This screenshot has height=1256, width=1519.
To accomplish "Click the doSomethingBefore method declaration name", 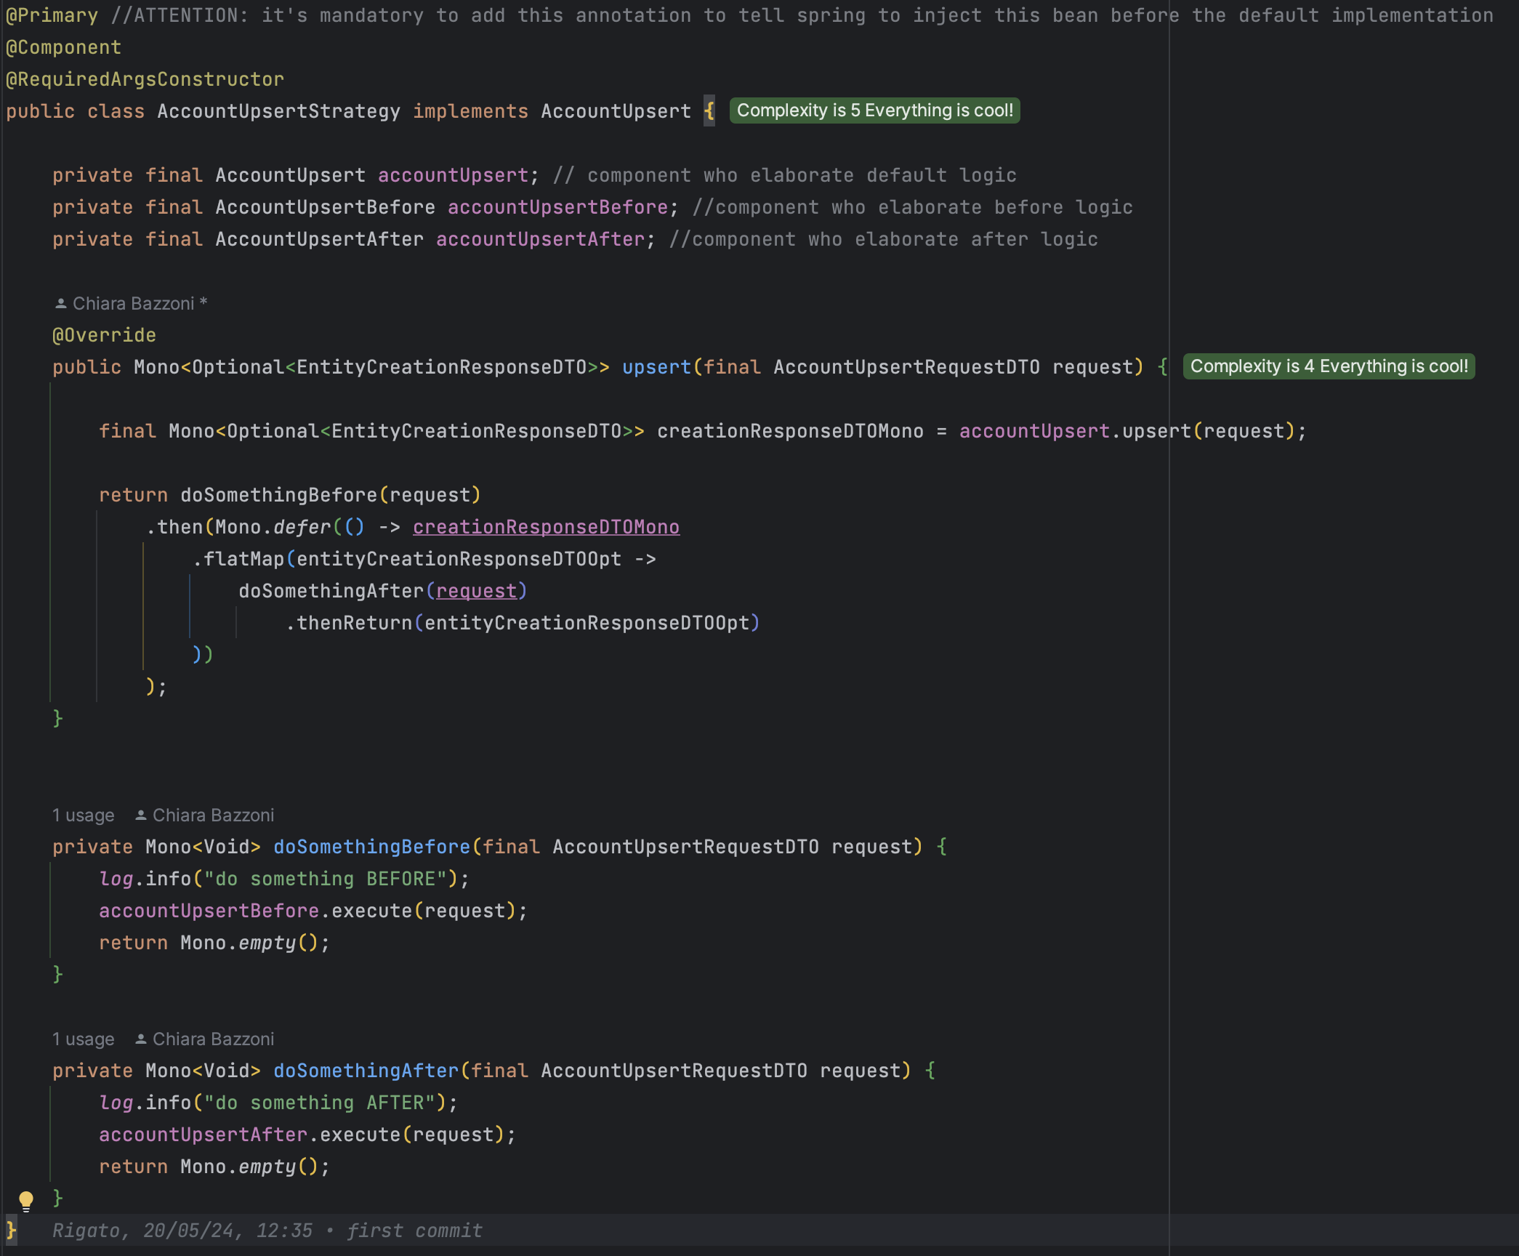I will (x=371, y=847).
